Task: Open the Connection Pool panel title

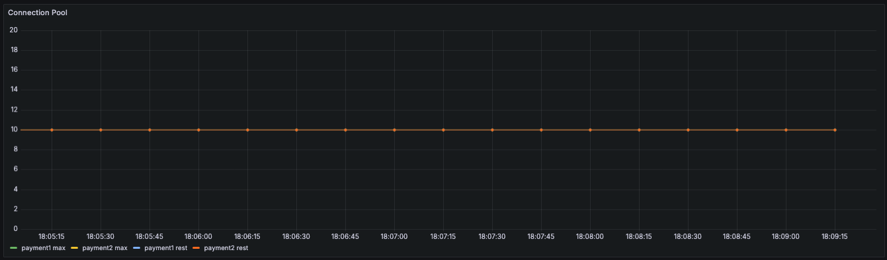Action: (37, 13)
